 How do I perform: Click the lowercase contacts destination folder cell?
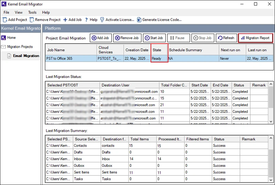[x=115, y=146]
